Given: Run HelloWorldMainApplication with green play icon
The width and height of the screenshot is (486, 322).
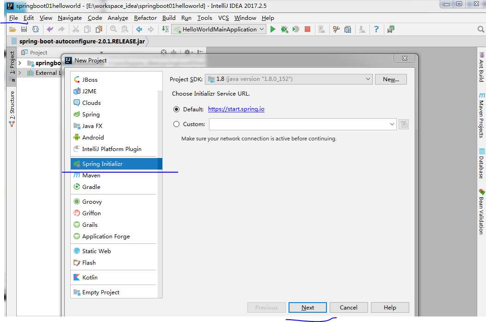Looking at the screenshot, I should pyautogui.click(x=273, y=30).
